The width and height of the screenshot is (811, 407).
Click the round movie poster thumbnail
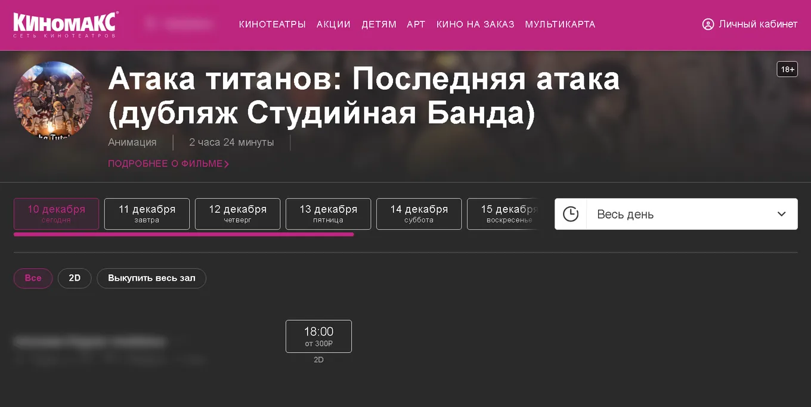(53, 101)
